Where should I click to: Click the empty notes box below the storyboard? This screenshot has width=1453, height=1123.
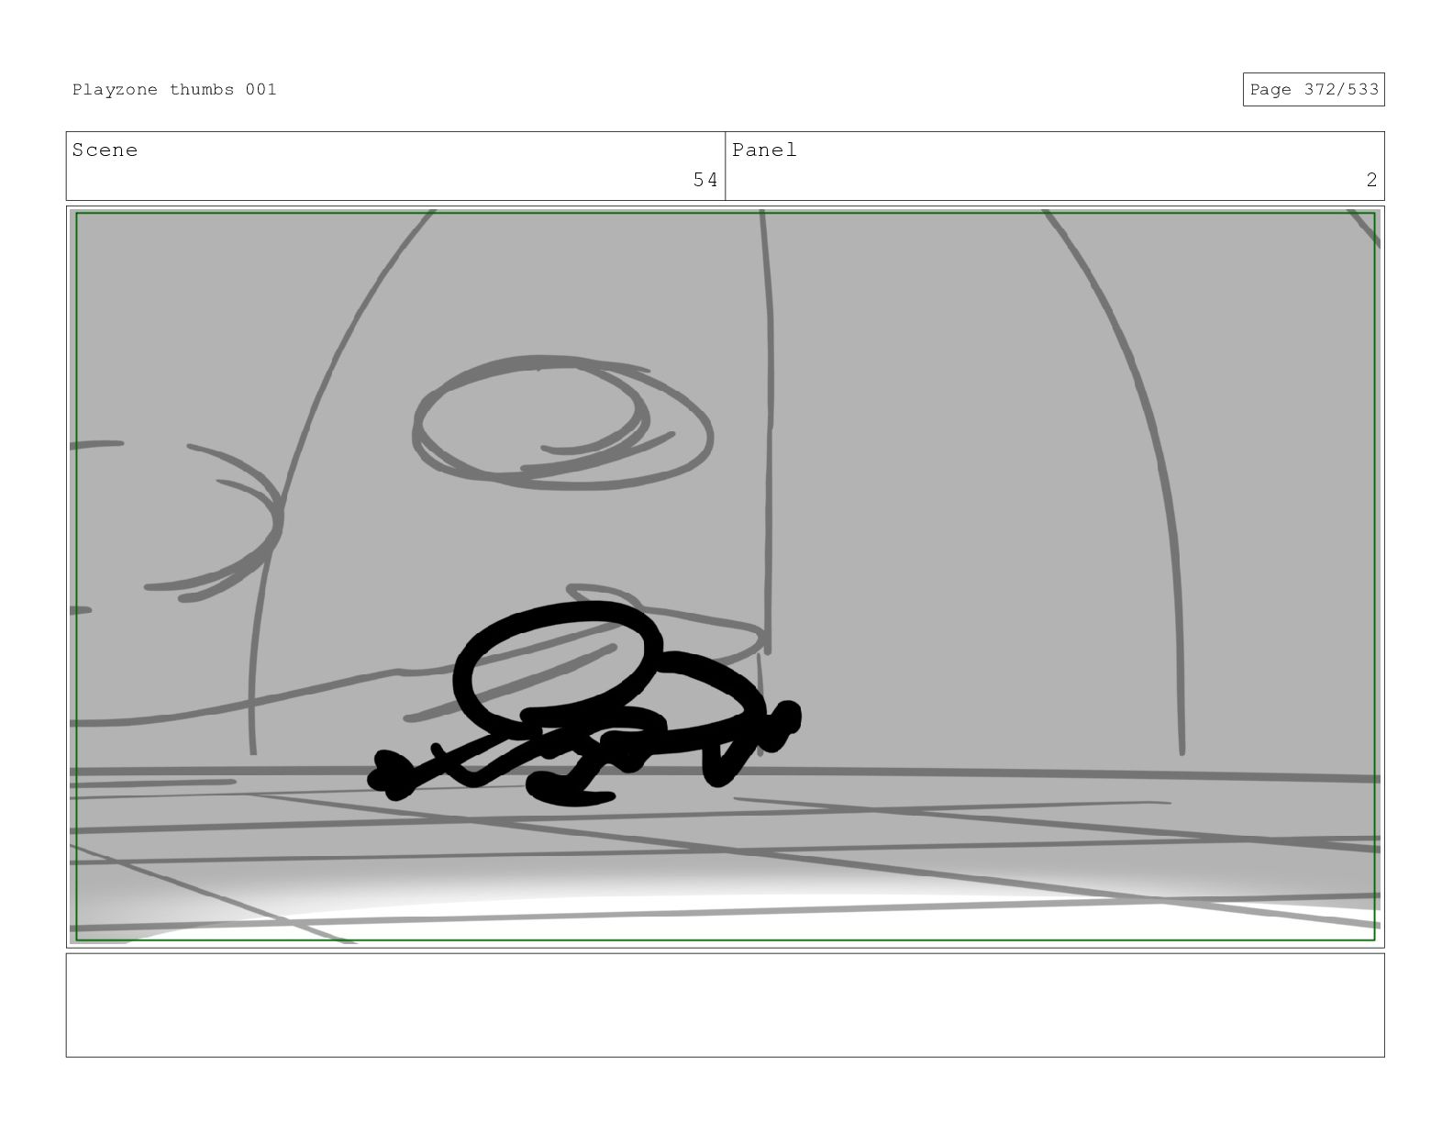point(725,1005)
